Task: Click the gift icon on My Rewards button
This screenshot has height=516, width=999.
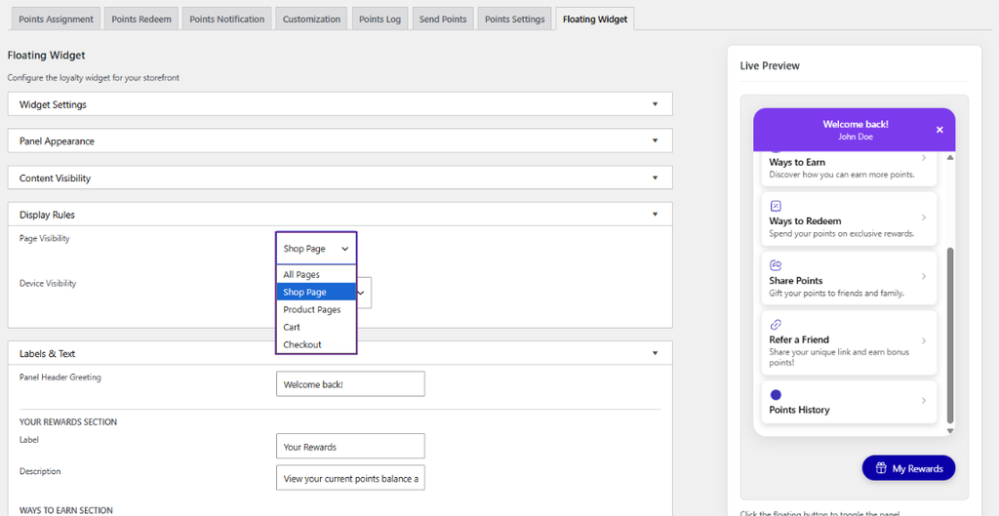Action: pyautogui.click(x=881, y=468)
